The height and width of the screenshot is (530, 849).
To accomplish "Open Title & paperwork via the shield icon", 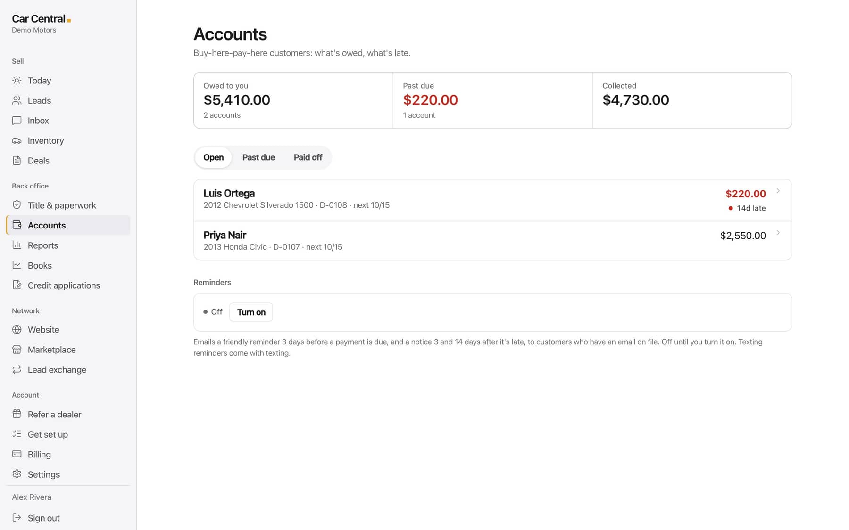I will pyautogui.click(x=17, y=205).
